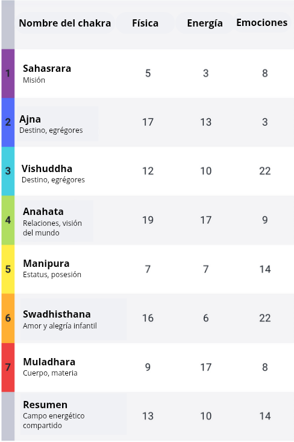Open the Sahasrara chakra name
Image resolution: width=294 pixels, height=442 pixels.
47,68
